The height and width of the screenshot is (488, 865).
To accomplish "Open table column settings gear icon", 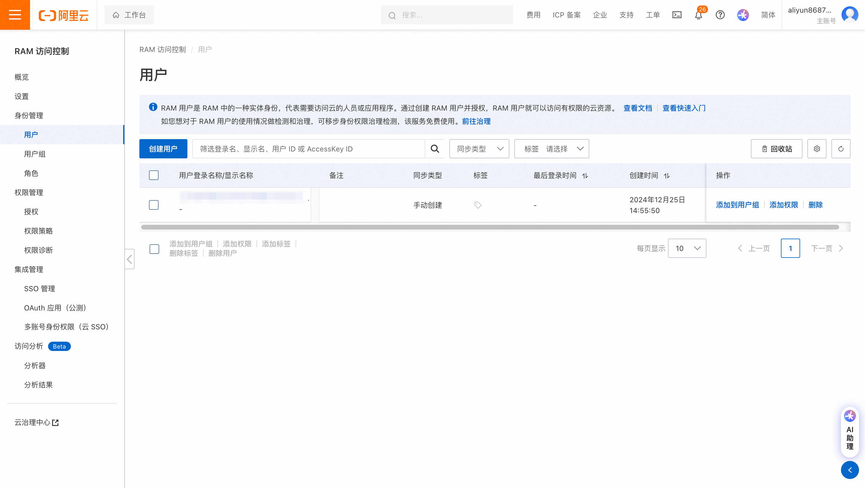I will click(x=817, y=149).
